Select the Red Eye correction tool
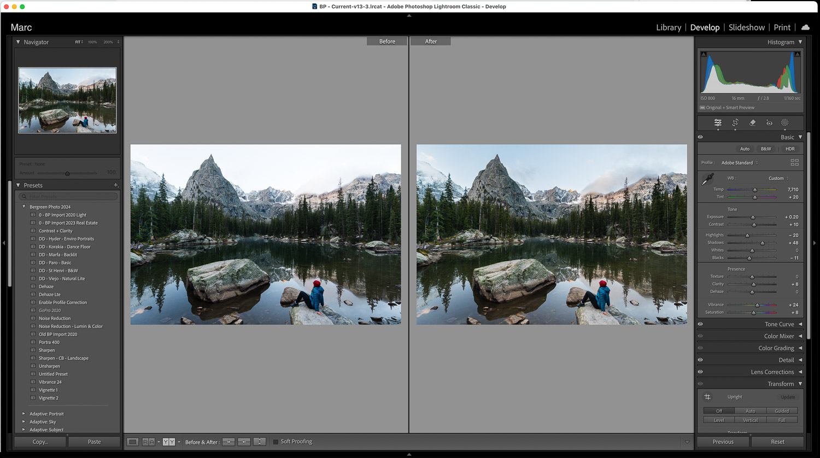Image resolution: width=820 pixels, height=458 pixels. (769, 123)
